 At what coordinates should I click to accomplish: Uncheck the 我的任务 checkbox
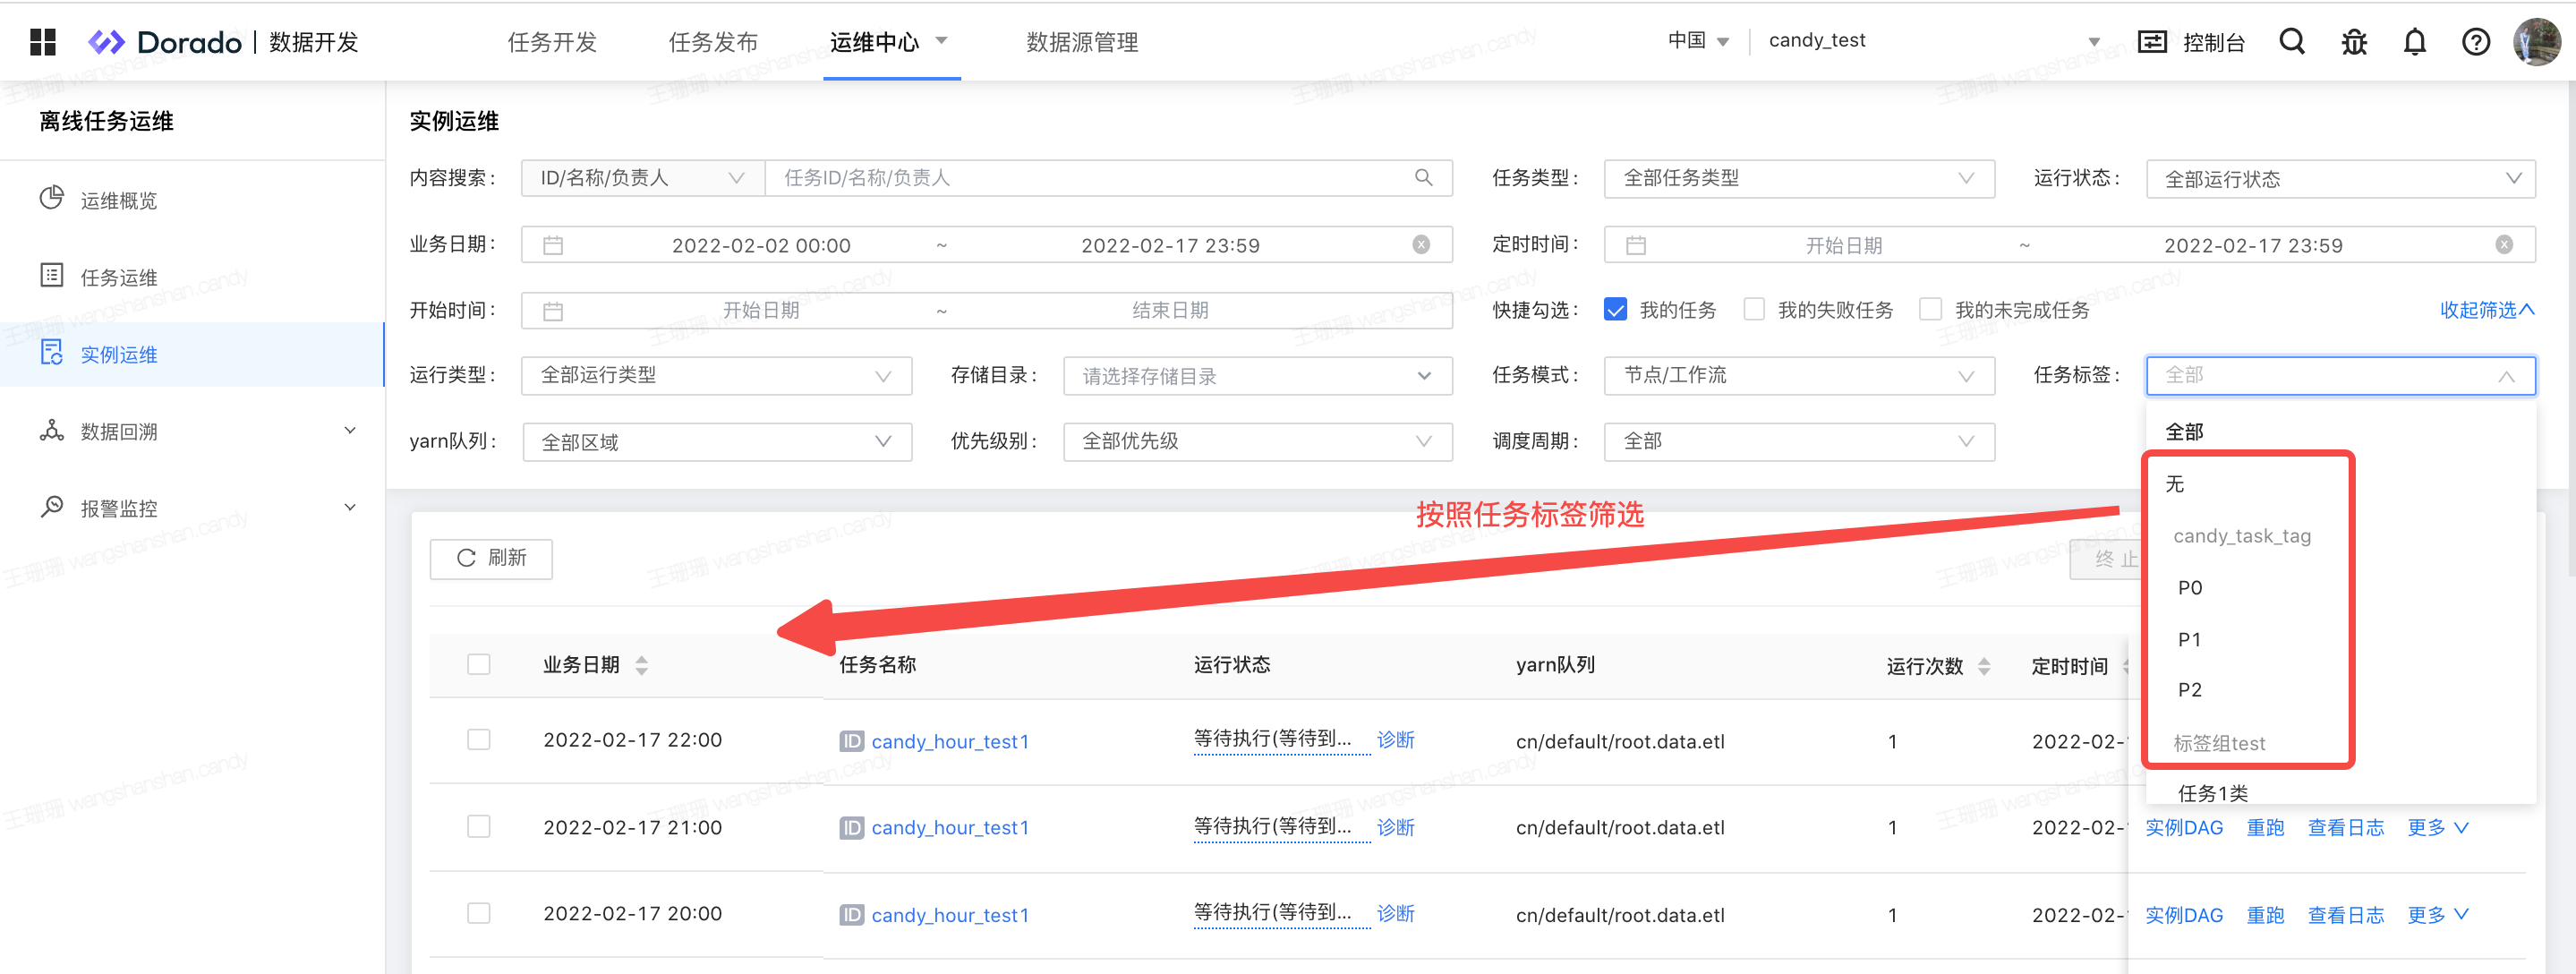click(x=1615, y=310)
